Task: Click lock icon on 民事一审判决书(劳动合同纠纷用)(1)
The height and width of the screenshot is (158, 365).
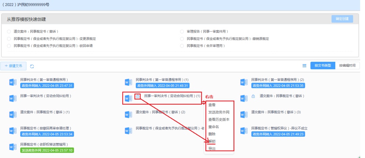Action: tap(138, 97)
